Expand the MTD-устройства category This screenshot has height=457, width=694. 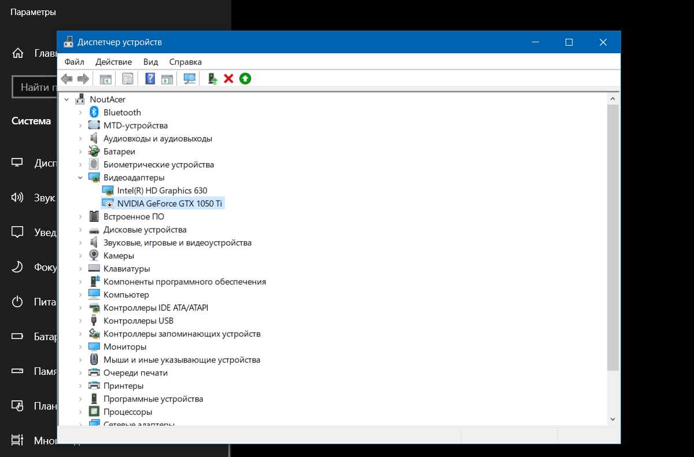coord(80,126)
